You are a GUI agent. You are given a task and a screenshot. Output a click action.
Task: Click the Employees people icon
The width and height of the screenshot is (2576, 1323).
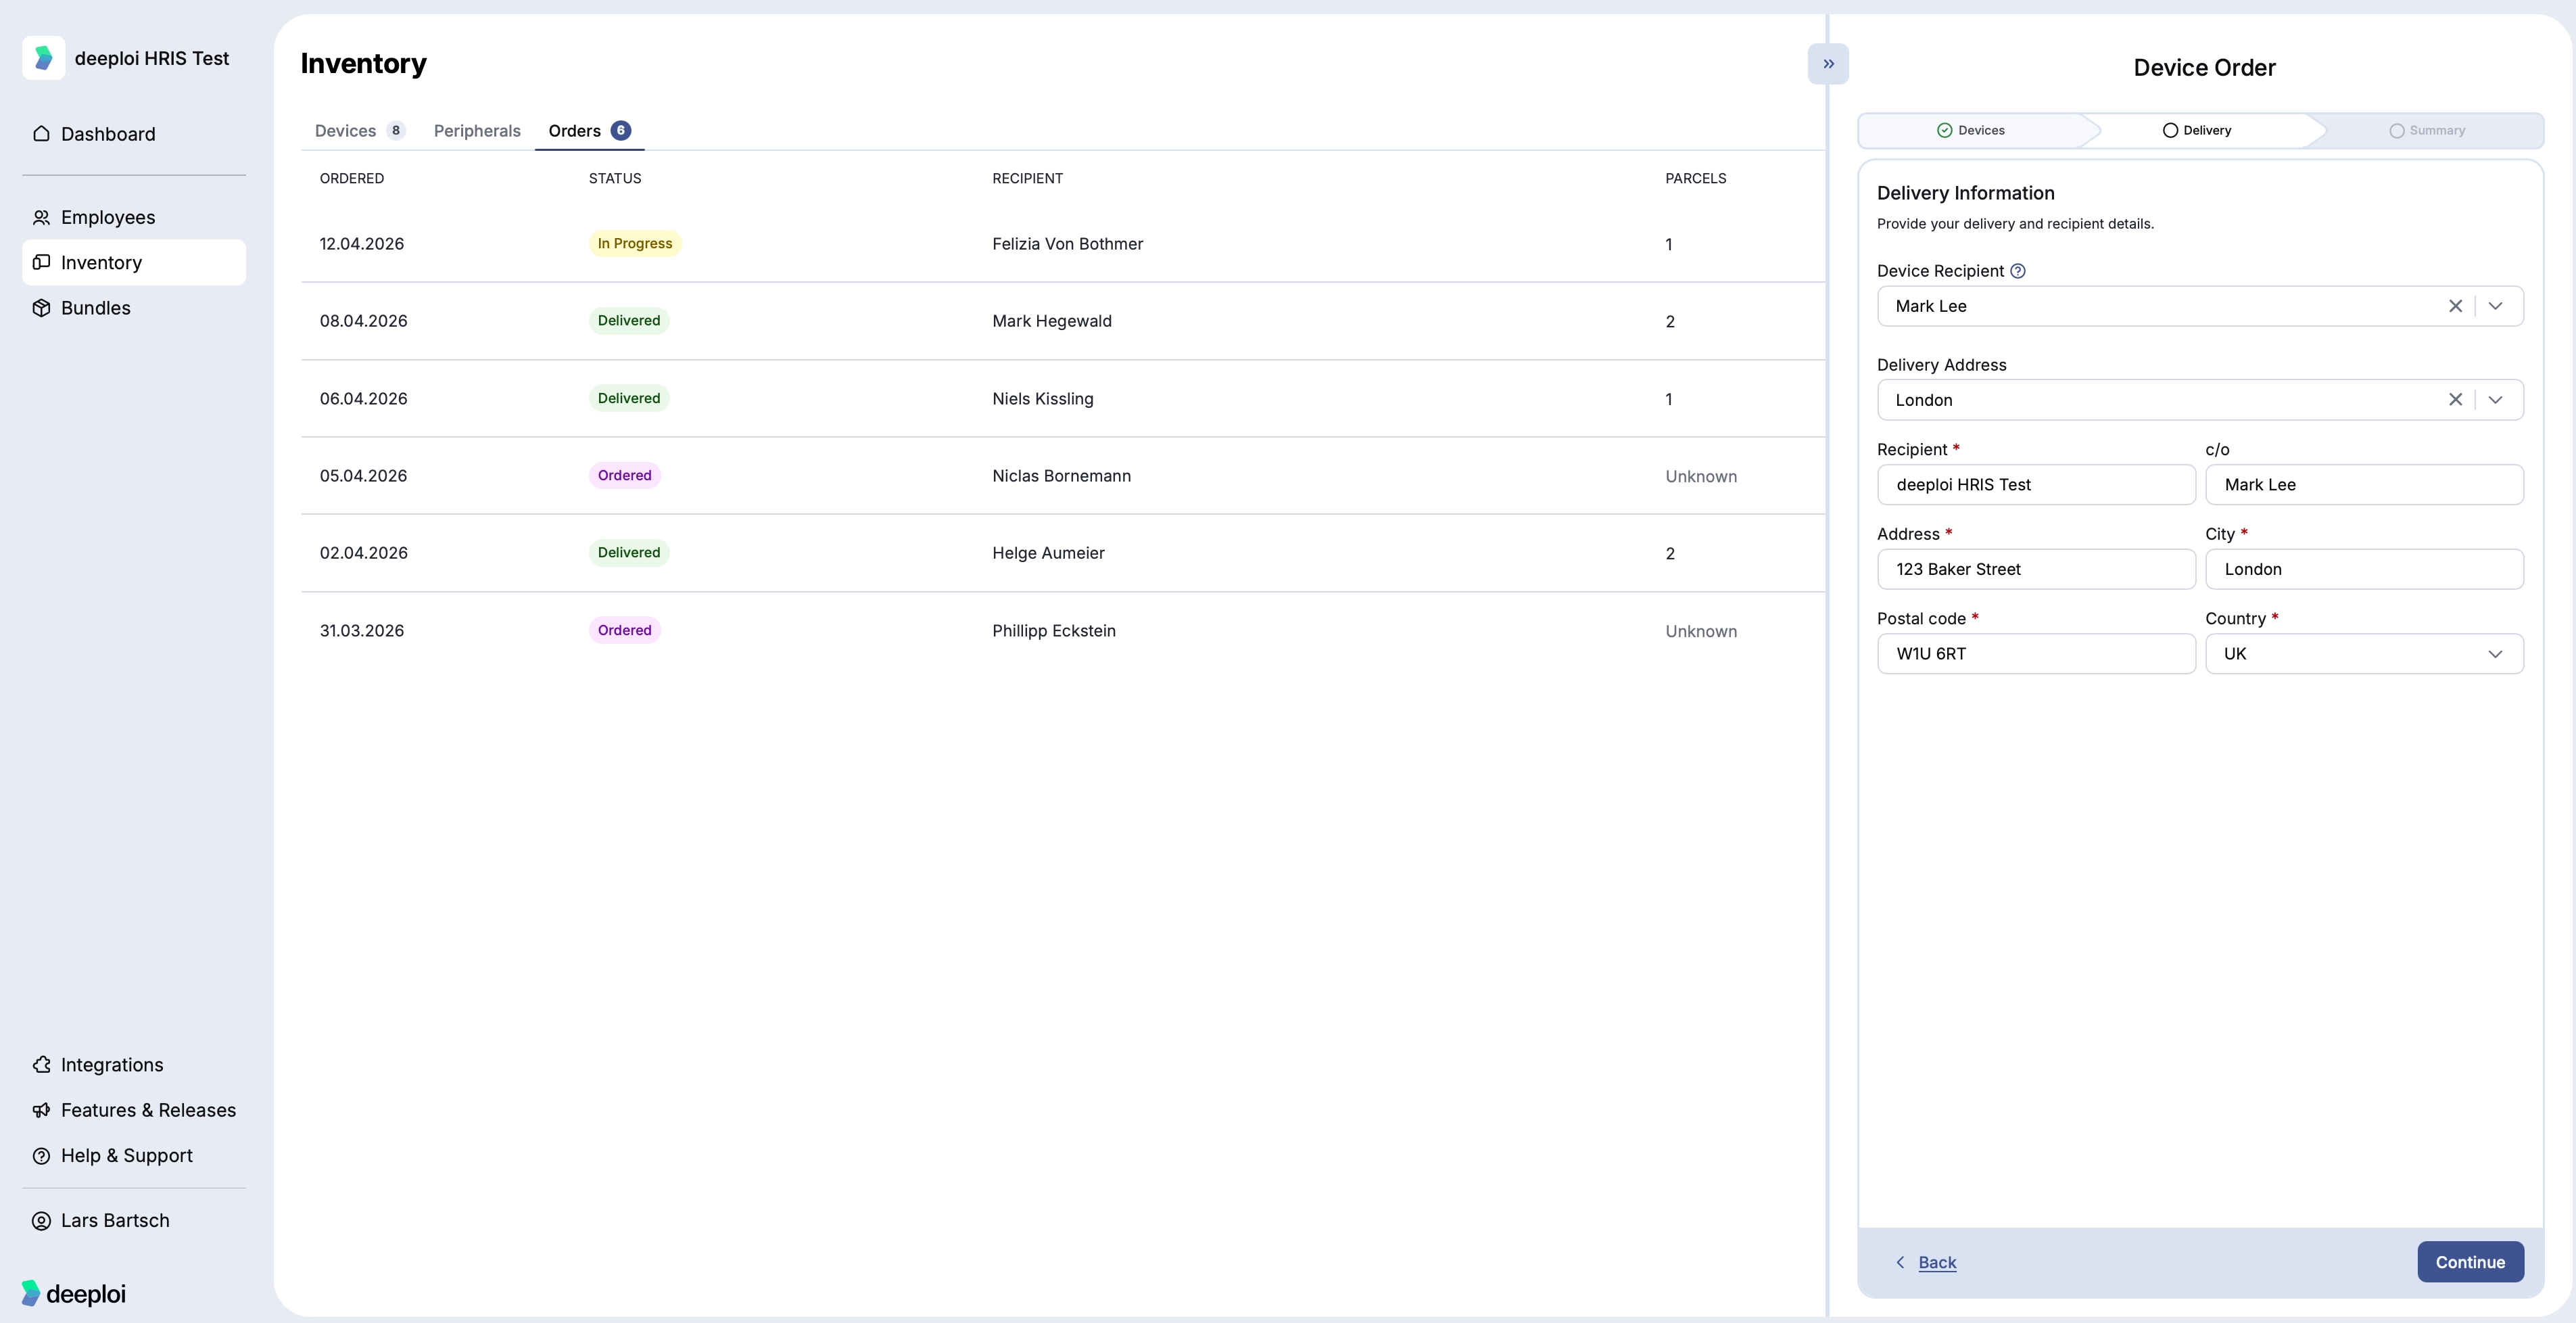[x=41, y=217]
